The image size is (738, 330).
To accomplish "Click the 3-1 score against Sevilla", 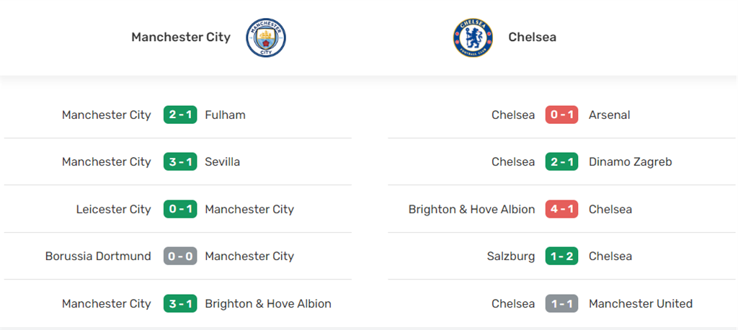I will pyautogui.click(x=180, y=162).
